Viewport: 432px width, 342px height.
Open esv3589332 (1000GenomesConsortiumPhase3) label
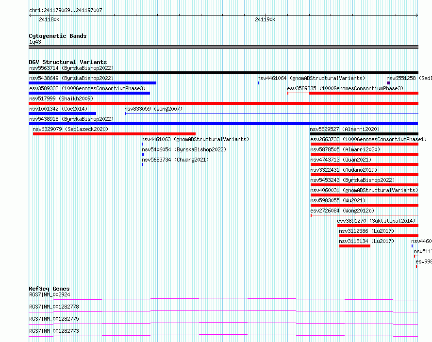click(x=87, y=88)
